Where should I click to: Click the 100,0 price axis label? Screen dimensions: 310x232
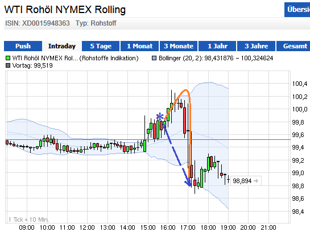tap(300, 109)
